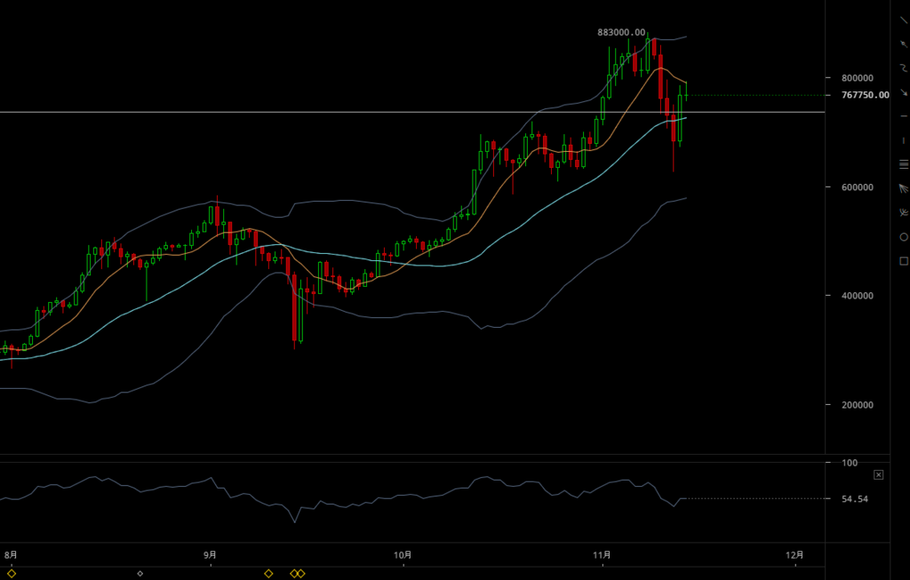Select the curved line drawing tool
This screenshot has width=910, height=580.
tap(903, 68)
